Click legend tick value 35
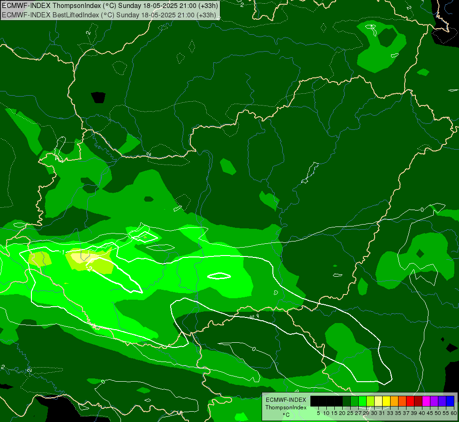This screenshot has height=422, width=459. pyautogui.click(x=398, y=413)
